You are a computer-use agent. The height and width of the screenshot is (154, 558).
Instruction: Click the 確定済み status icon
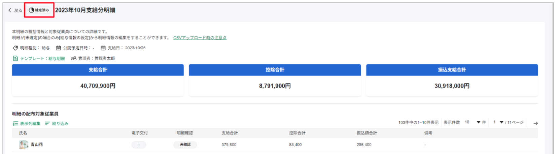tap(31, 10)
